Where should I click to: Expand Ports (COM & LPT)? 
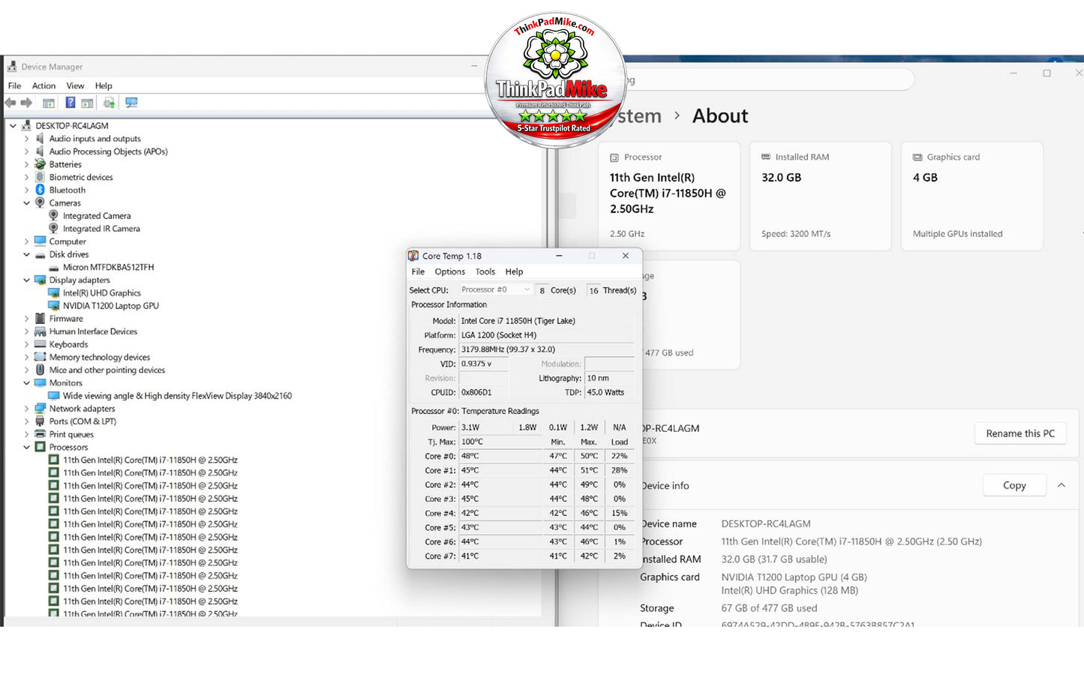click(26, 421)
